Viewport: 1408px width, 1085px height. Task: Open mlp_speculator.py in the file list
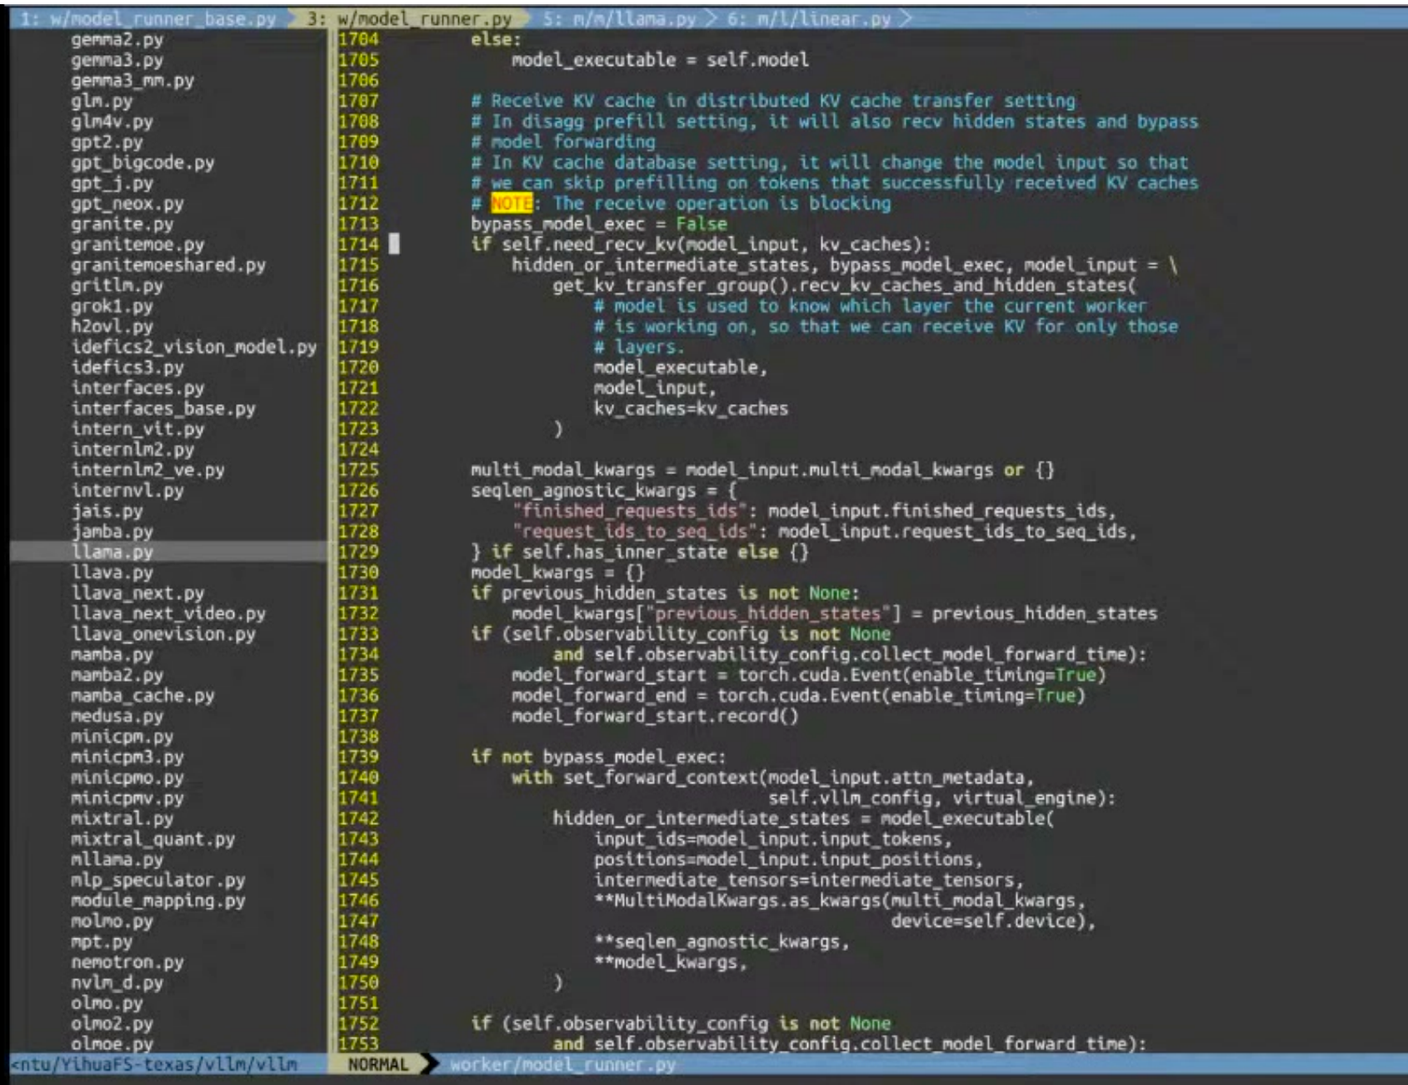coord(157,880)
